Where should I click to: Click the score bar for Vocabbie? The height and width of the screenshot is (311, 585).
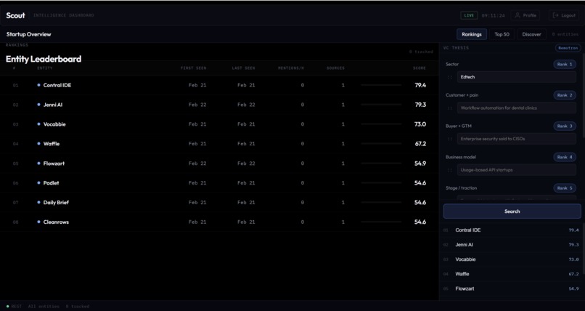(x=381, y=124)
